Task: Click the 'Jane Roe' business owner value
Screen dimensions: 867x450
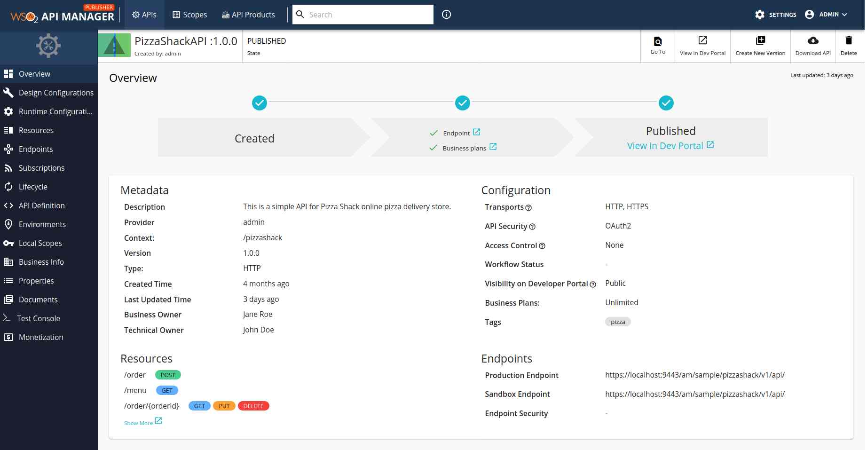Action: (258, 315)
